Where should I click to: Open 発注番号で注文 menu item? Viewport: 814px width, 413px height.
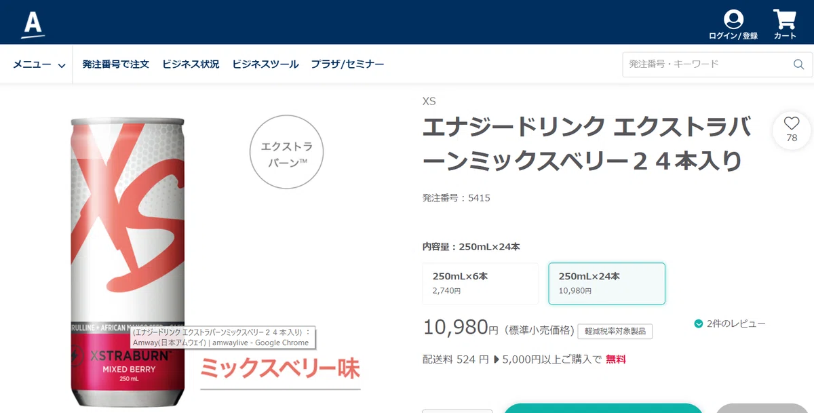pyautogui.click(x=116, y=64)
